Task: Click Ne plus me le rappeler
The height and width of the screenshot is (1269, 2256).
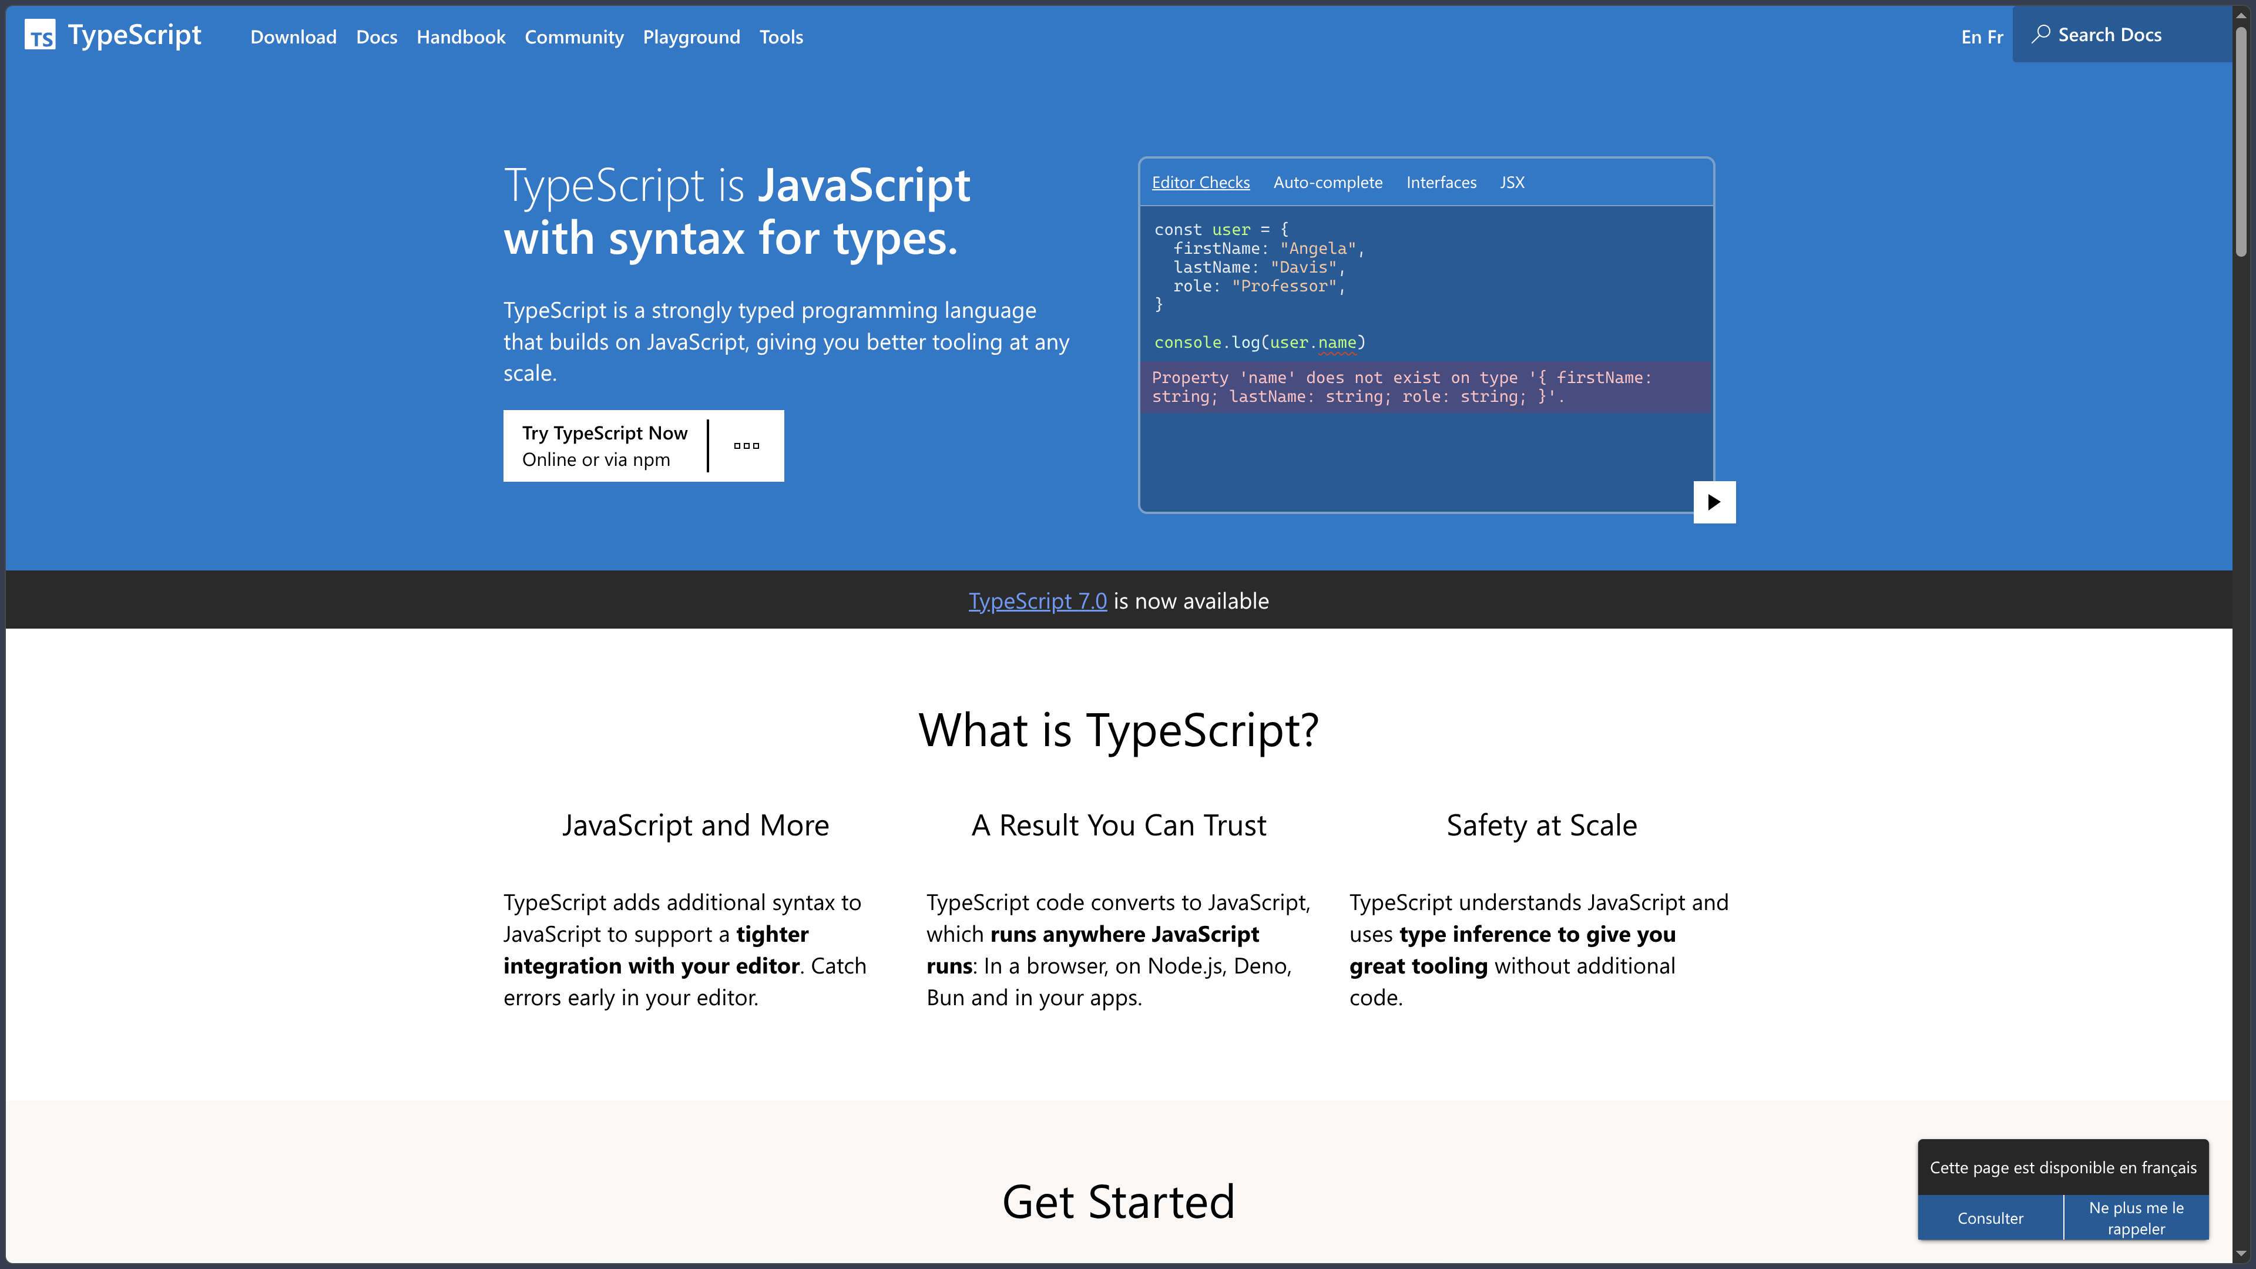Action: click(2136, 1218)
